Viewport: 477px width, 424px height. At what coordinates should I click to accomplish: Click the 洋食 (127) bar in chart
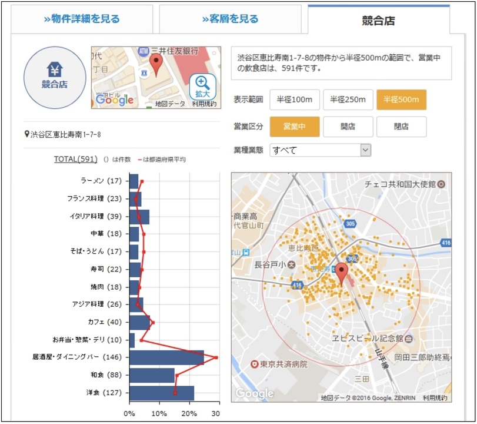[x=162, y=393]
